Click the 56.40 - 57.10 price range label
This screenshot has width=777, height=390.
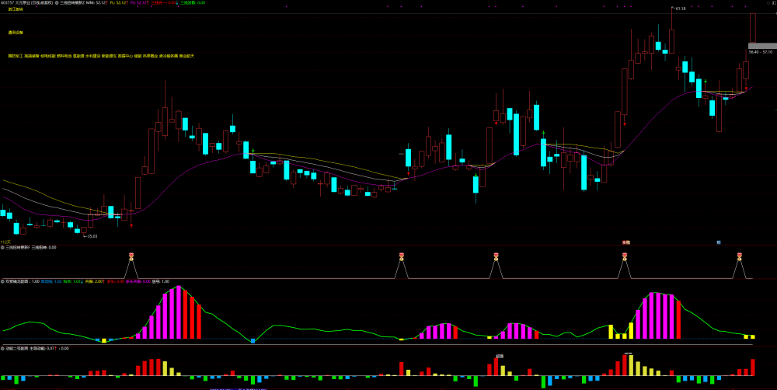tap(761, 51)
